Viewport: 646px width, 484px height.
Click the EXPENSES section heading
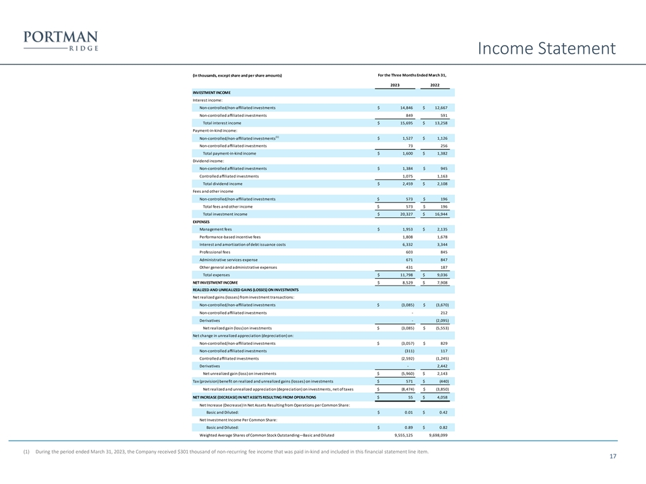[201, 221]
